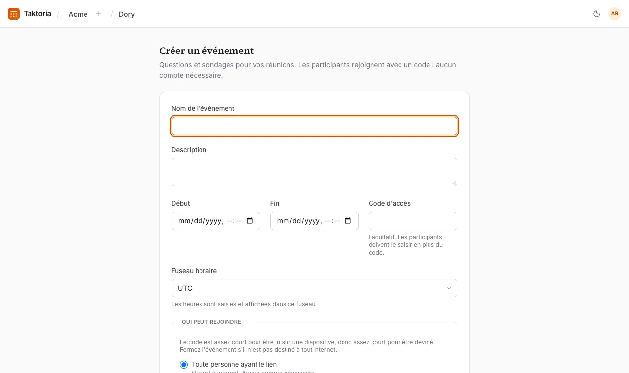Viewport: 629px width, 373px height.
Task: Open the Dory breadcrumb
Action: pyautogui.click(x=127, y=14)
